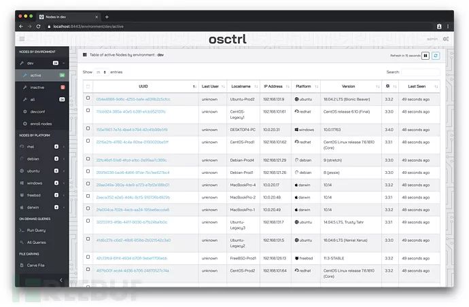Image resolution: width=469 pixels, height=307 pixels.
Task: Click the Carve File archive icon
Action: tap(22, 265)
